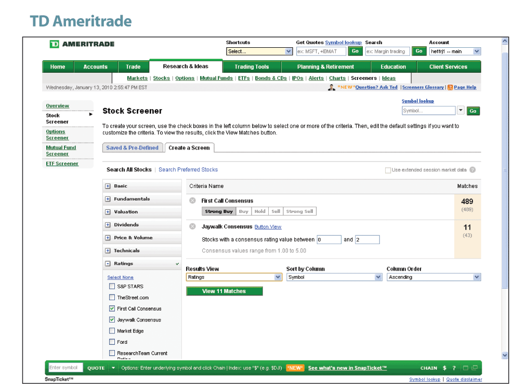Click the consensus maximum value field
Screen dimensions: 513x389
pos(367,239)
